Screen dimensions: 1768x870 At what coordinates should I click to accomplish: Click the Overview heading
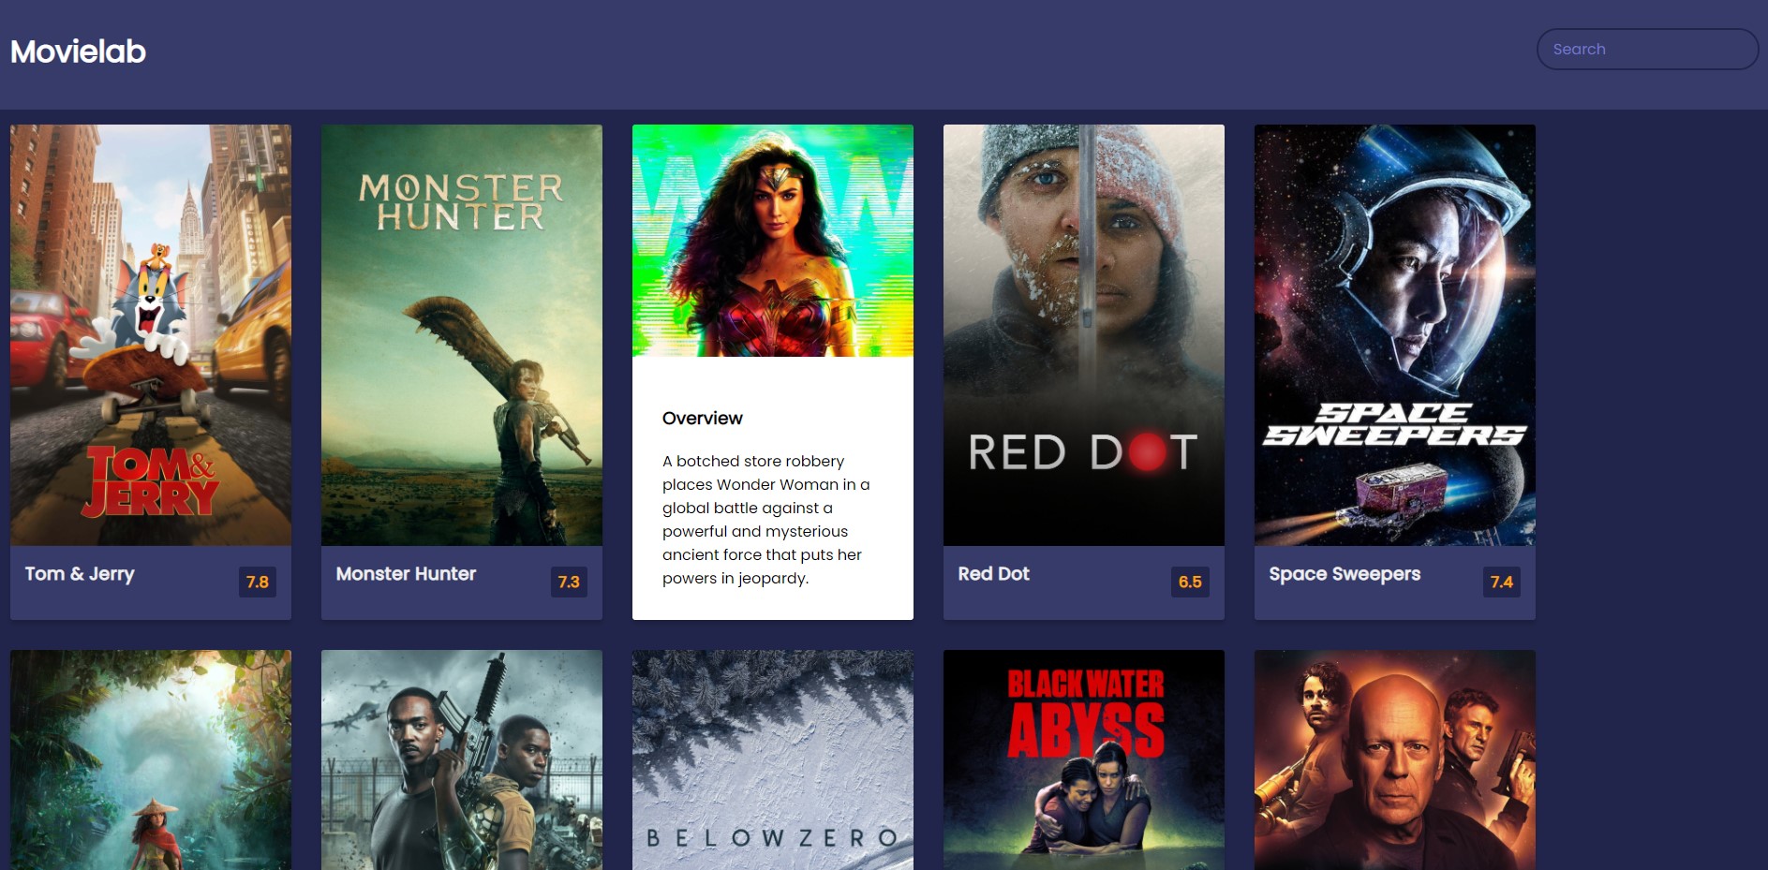click(703, 418)
